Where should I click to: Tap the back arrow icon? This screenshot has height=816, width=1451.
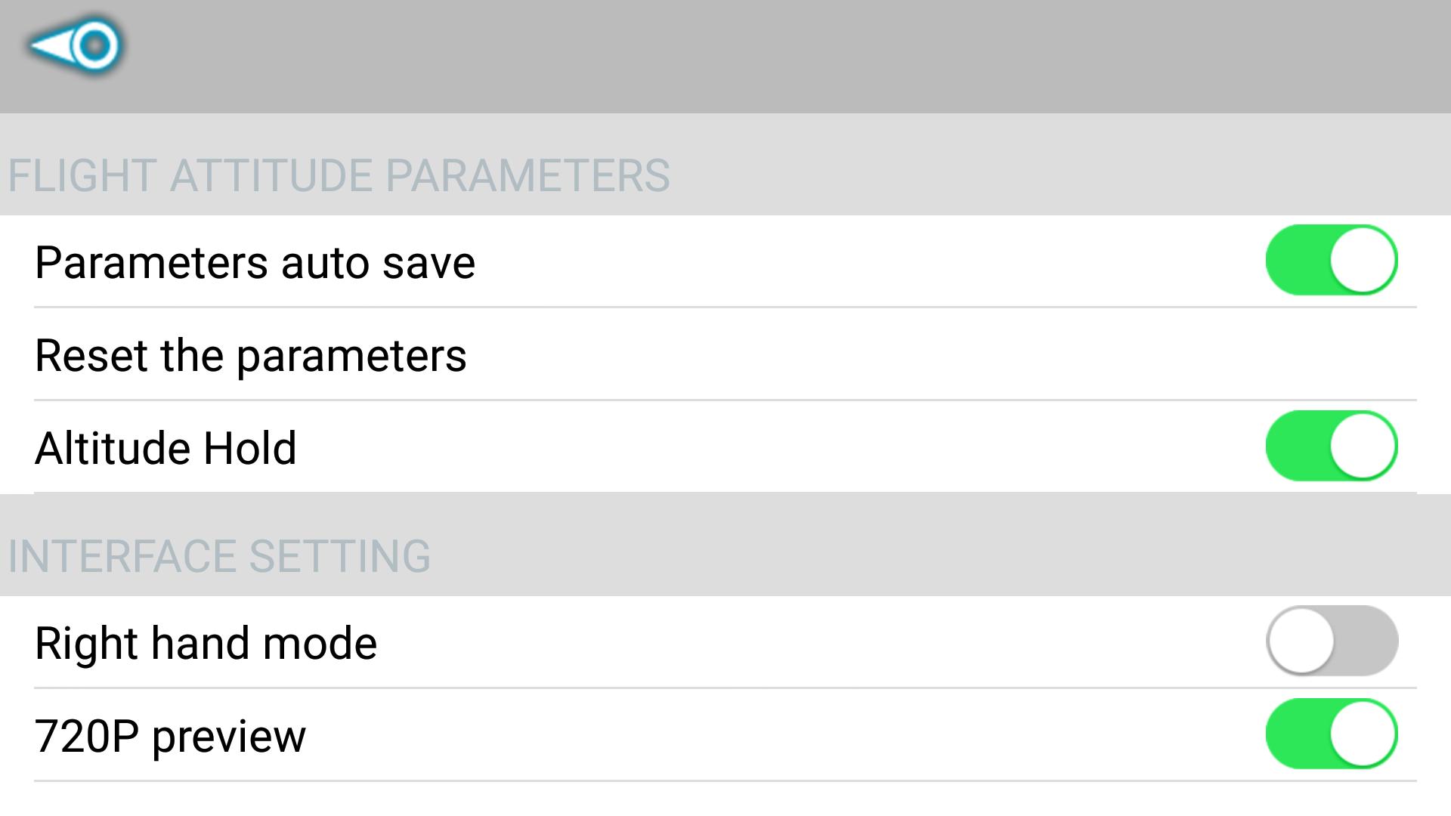tap(76, 45)
